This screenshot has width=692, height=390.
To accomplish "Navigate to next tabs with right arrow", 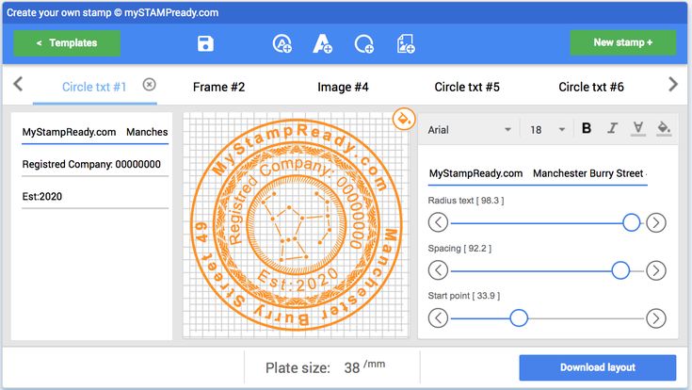I will [673, 84].
